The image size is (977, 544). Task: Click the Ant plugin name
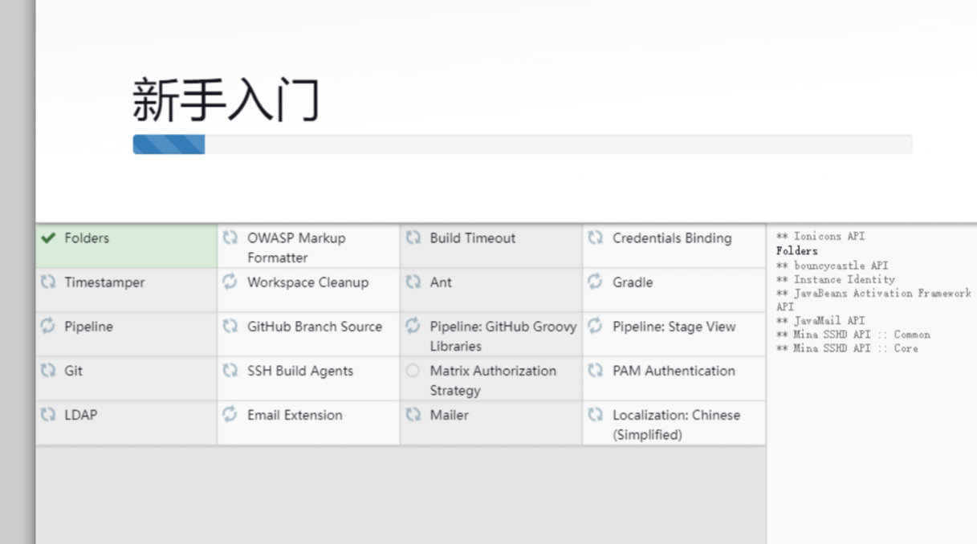[x=441, y=282]
